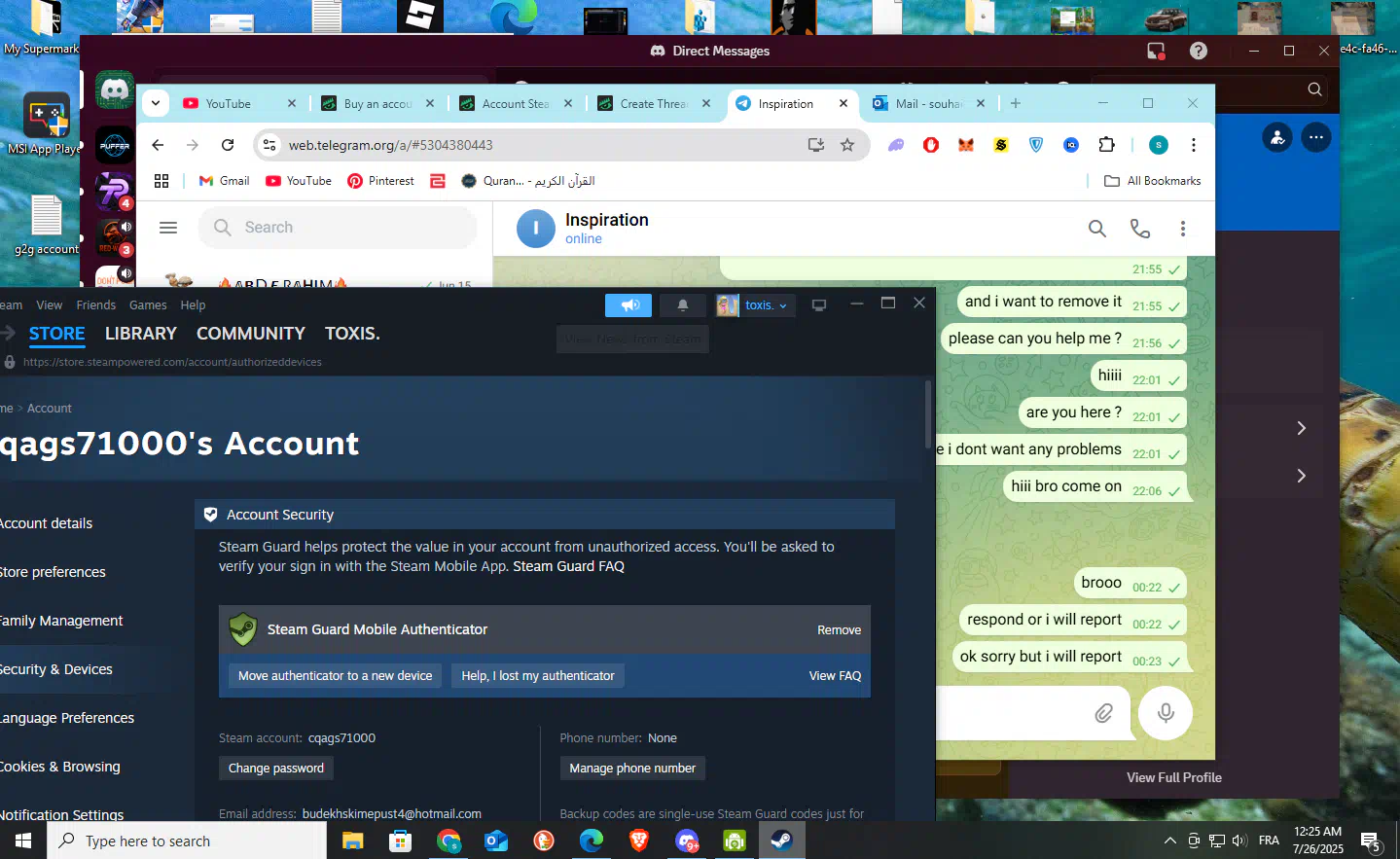Open Steam notifications bell
The width and height of the screenshot is (1400, 859).
tap(683, 305)
